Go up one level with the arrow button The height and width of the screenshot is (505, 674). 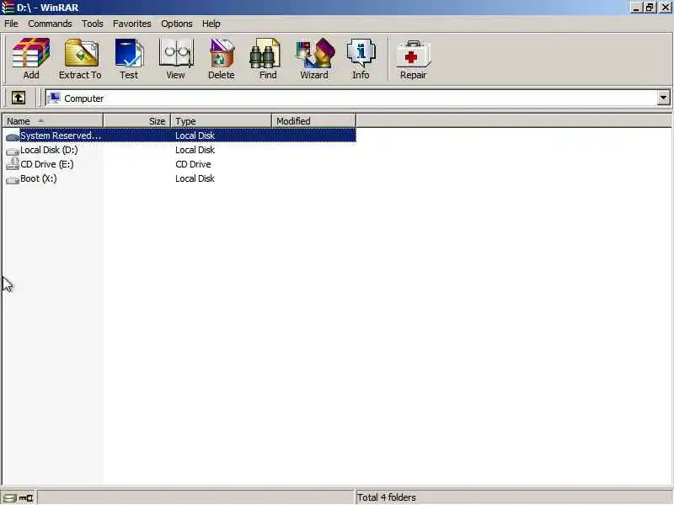[18, 98]
